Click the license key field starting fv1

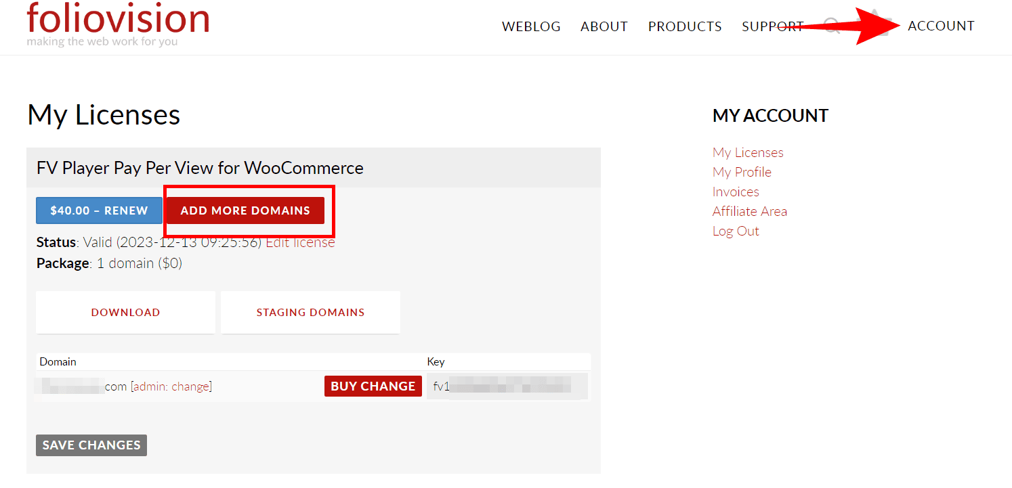point(507,386)
